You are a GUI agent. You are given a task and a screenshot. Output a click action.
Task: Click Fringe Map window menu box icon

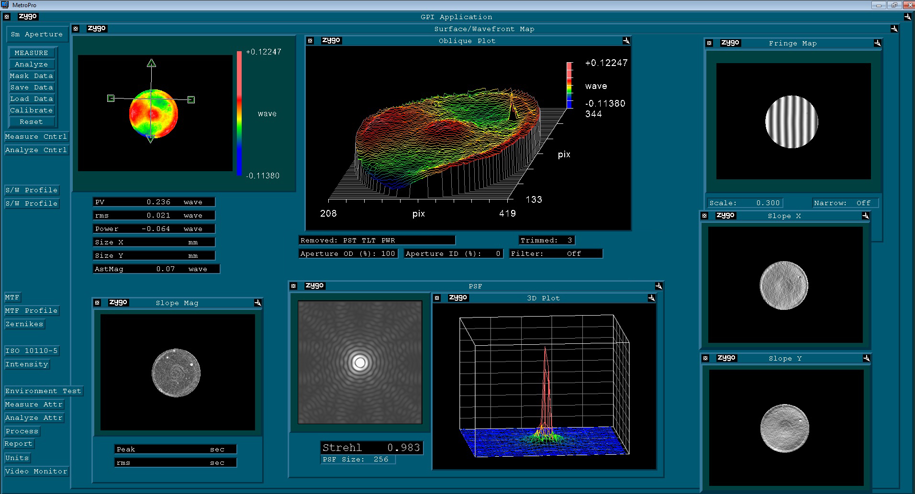click(x=709, y=43)
